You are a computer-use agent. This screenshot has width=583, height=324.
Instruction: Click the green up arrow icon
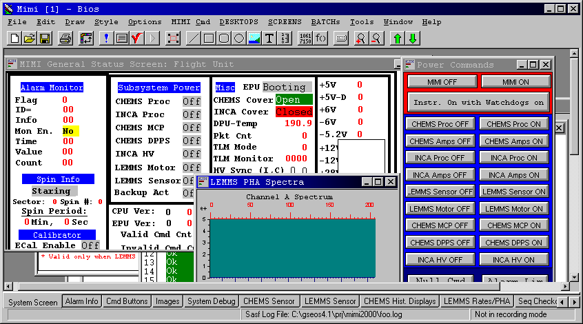(x=398, y=38)
